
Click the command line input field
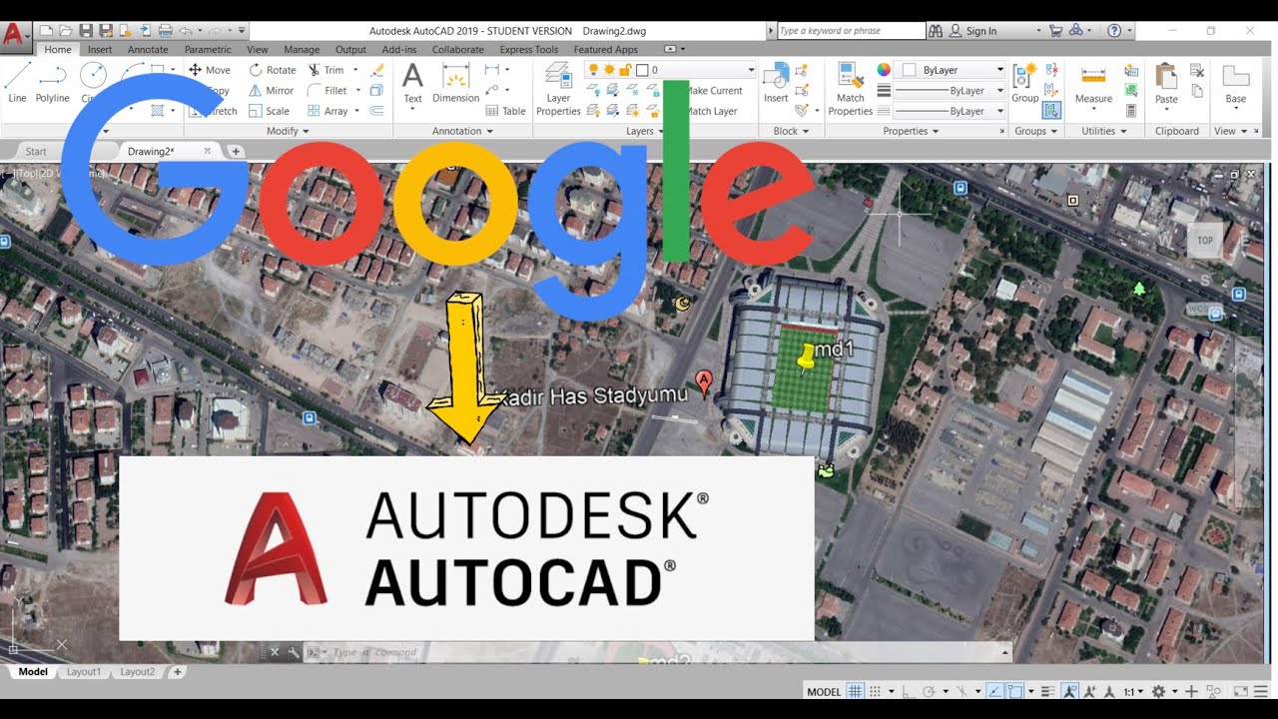(x=659, y=652)
